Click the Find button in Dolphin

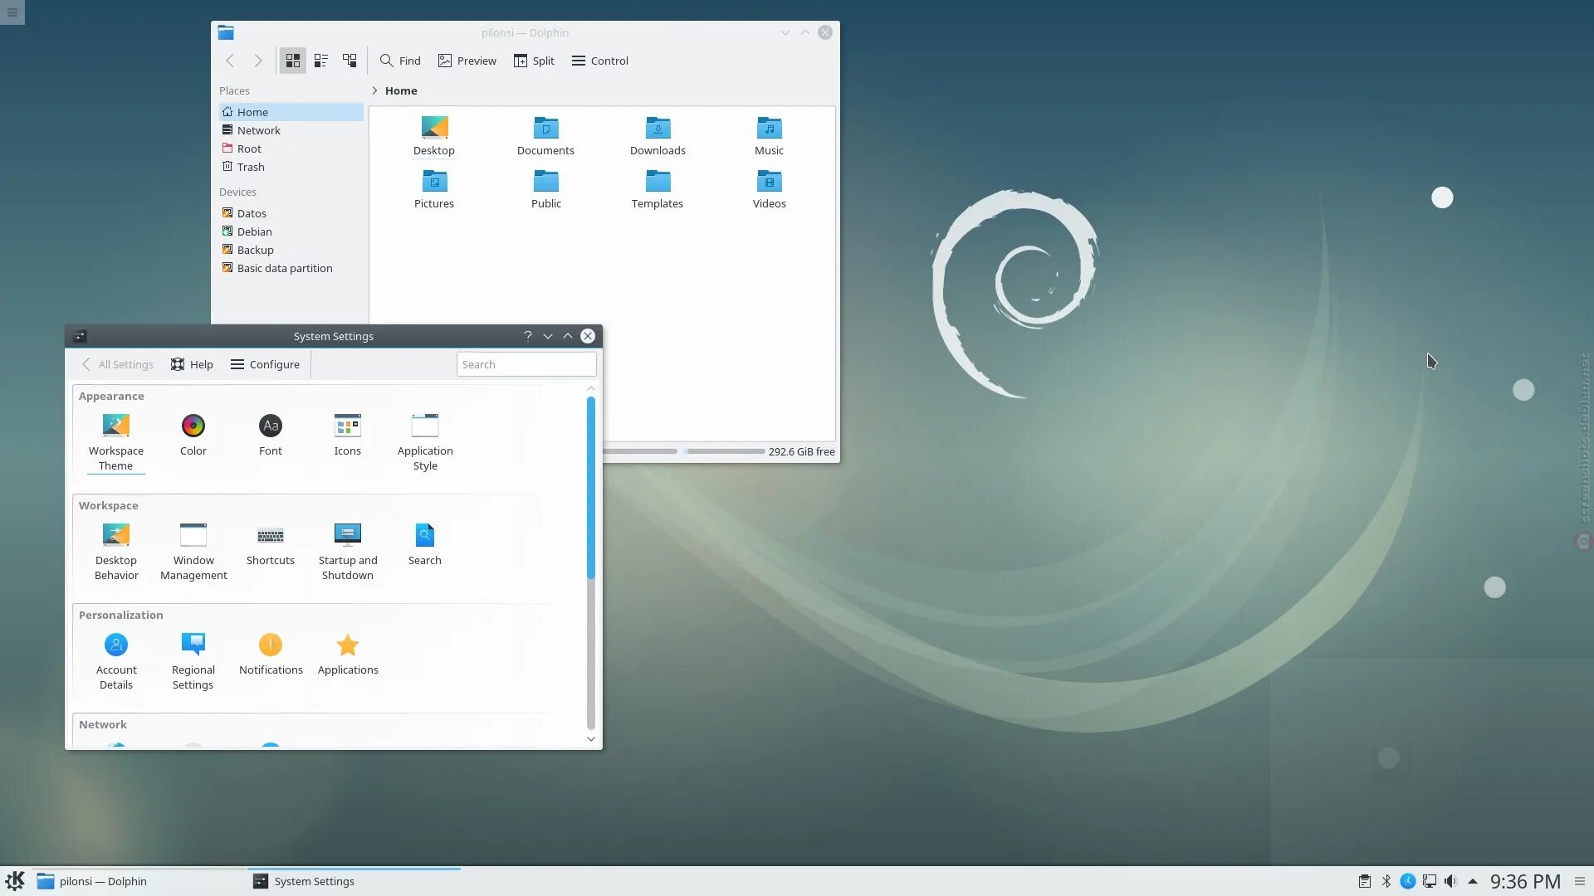tap(400, 61)
